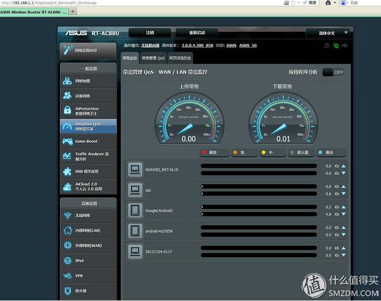Toggle 应用程序分析 switch from OFF
This screenshot has width=381, height=301.
tap(333, 72)
